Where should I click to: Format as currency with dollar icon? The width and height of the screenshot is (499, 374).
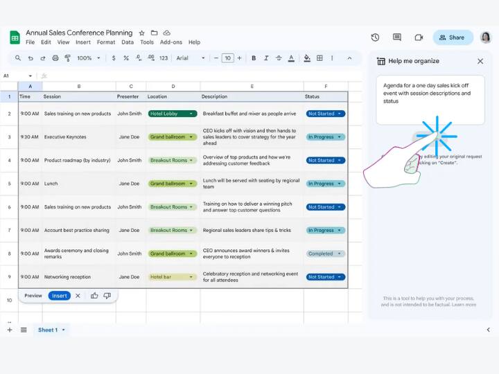[x=114, y=58]
